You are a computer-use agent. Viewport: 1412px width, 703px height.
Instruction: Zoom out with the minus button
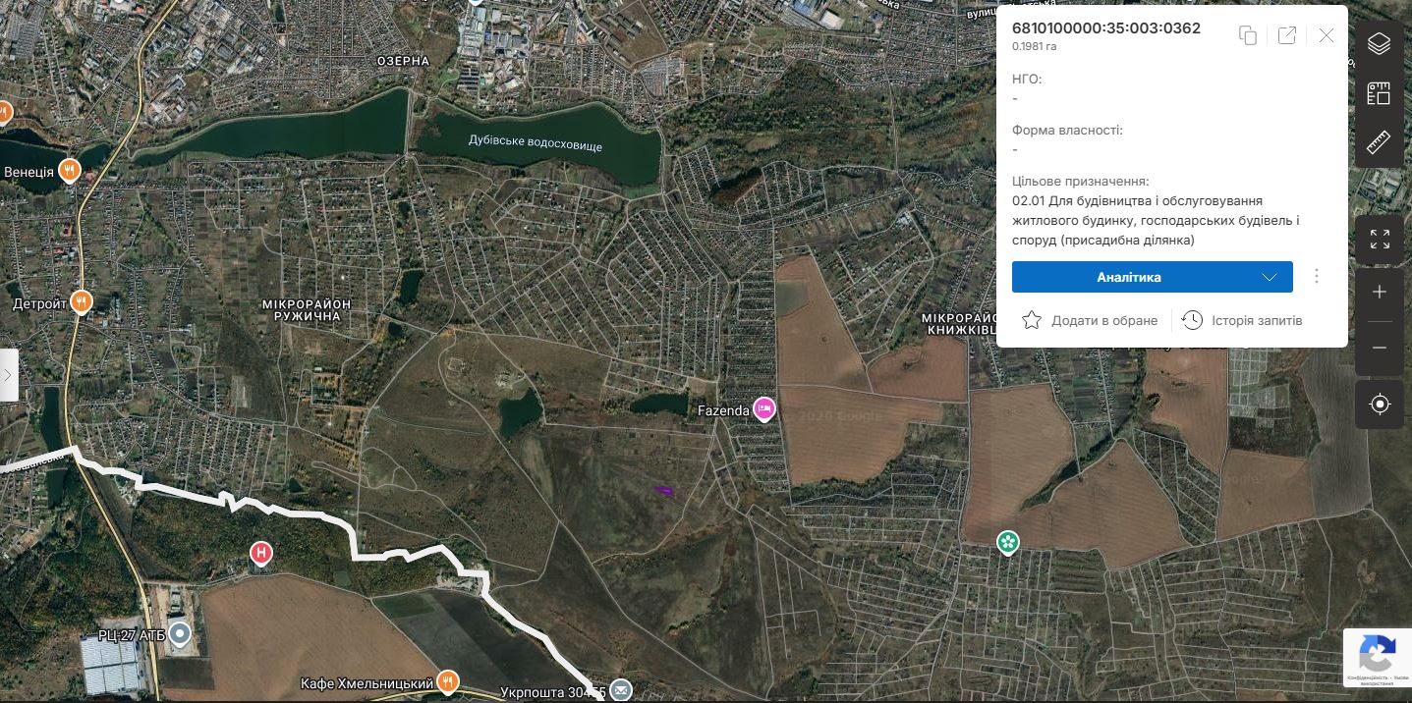click(1380, 349)
